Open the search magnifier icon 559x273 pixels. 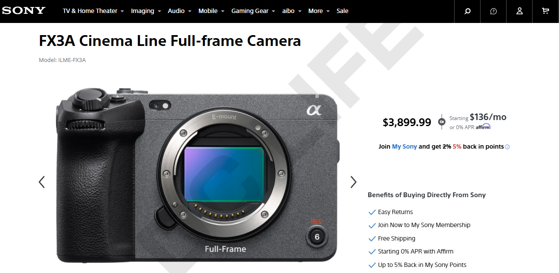tap(467, 11)
